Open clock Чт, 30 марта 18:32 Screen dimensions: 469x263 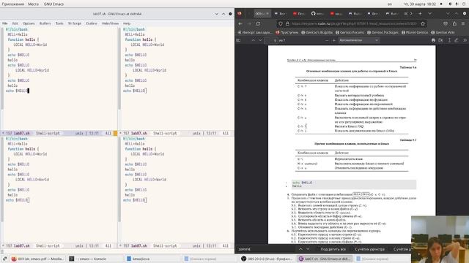click(x=420, y=4)
